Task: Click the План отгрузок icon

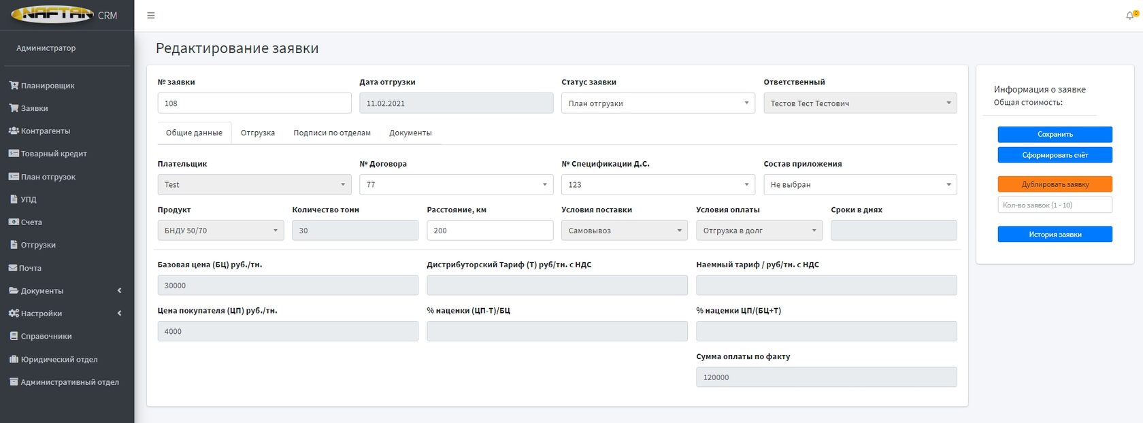Action: point(14,177)
